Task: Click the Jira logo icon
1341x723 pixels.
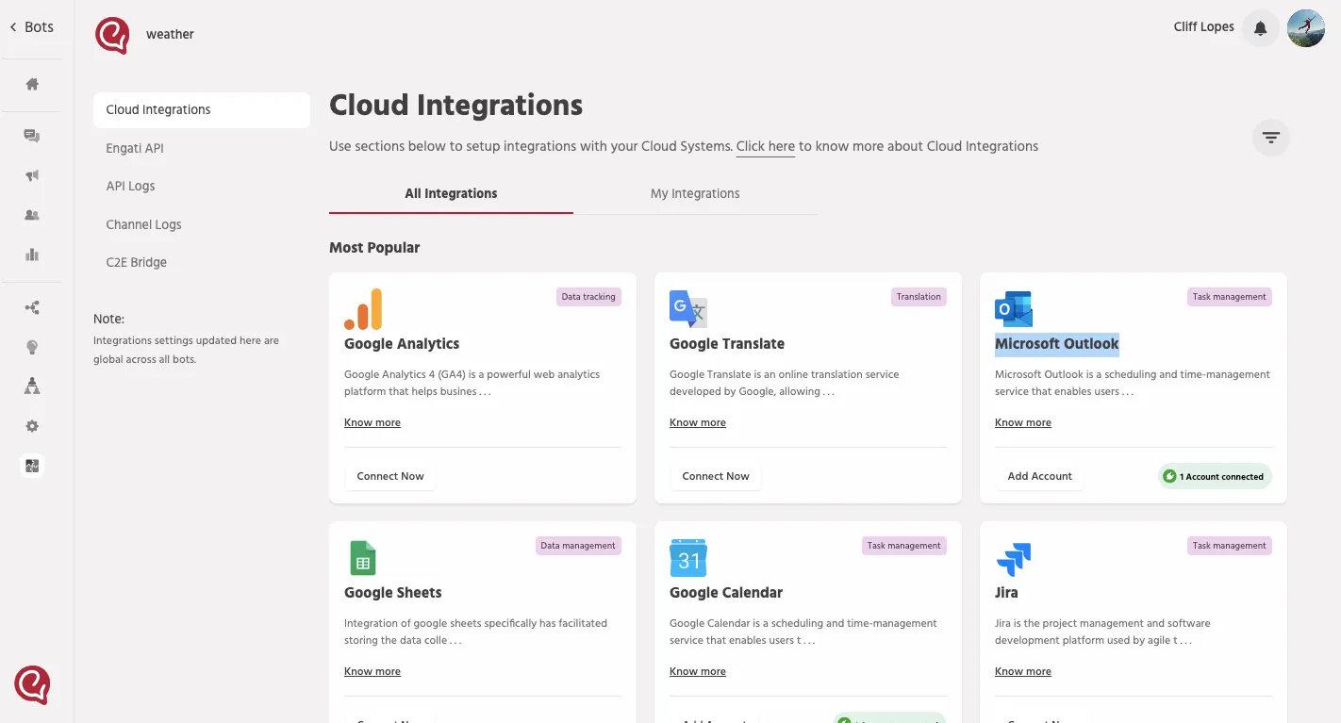Action: point(1014,559)
